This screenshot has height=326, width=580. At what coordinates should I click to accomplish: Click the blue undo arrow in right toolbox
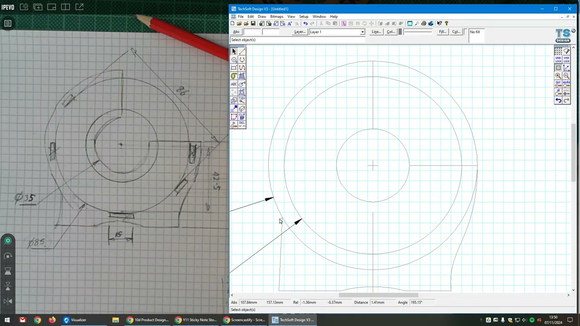tap(558, 101)
